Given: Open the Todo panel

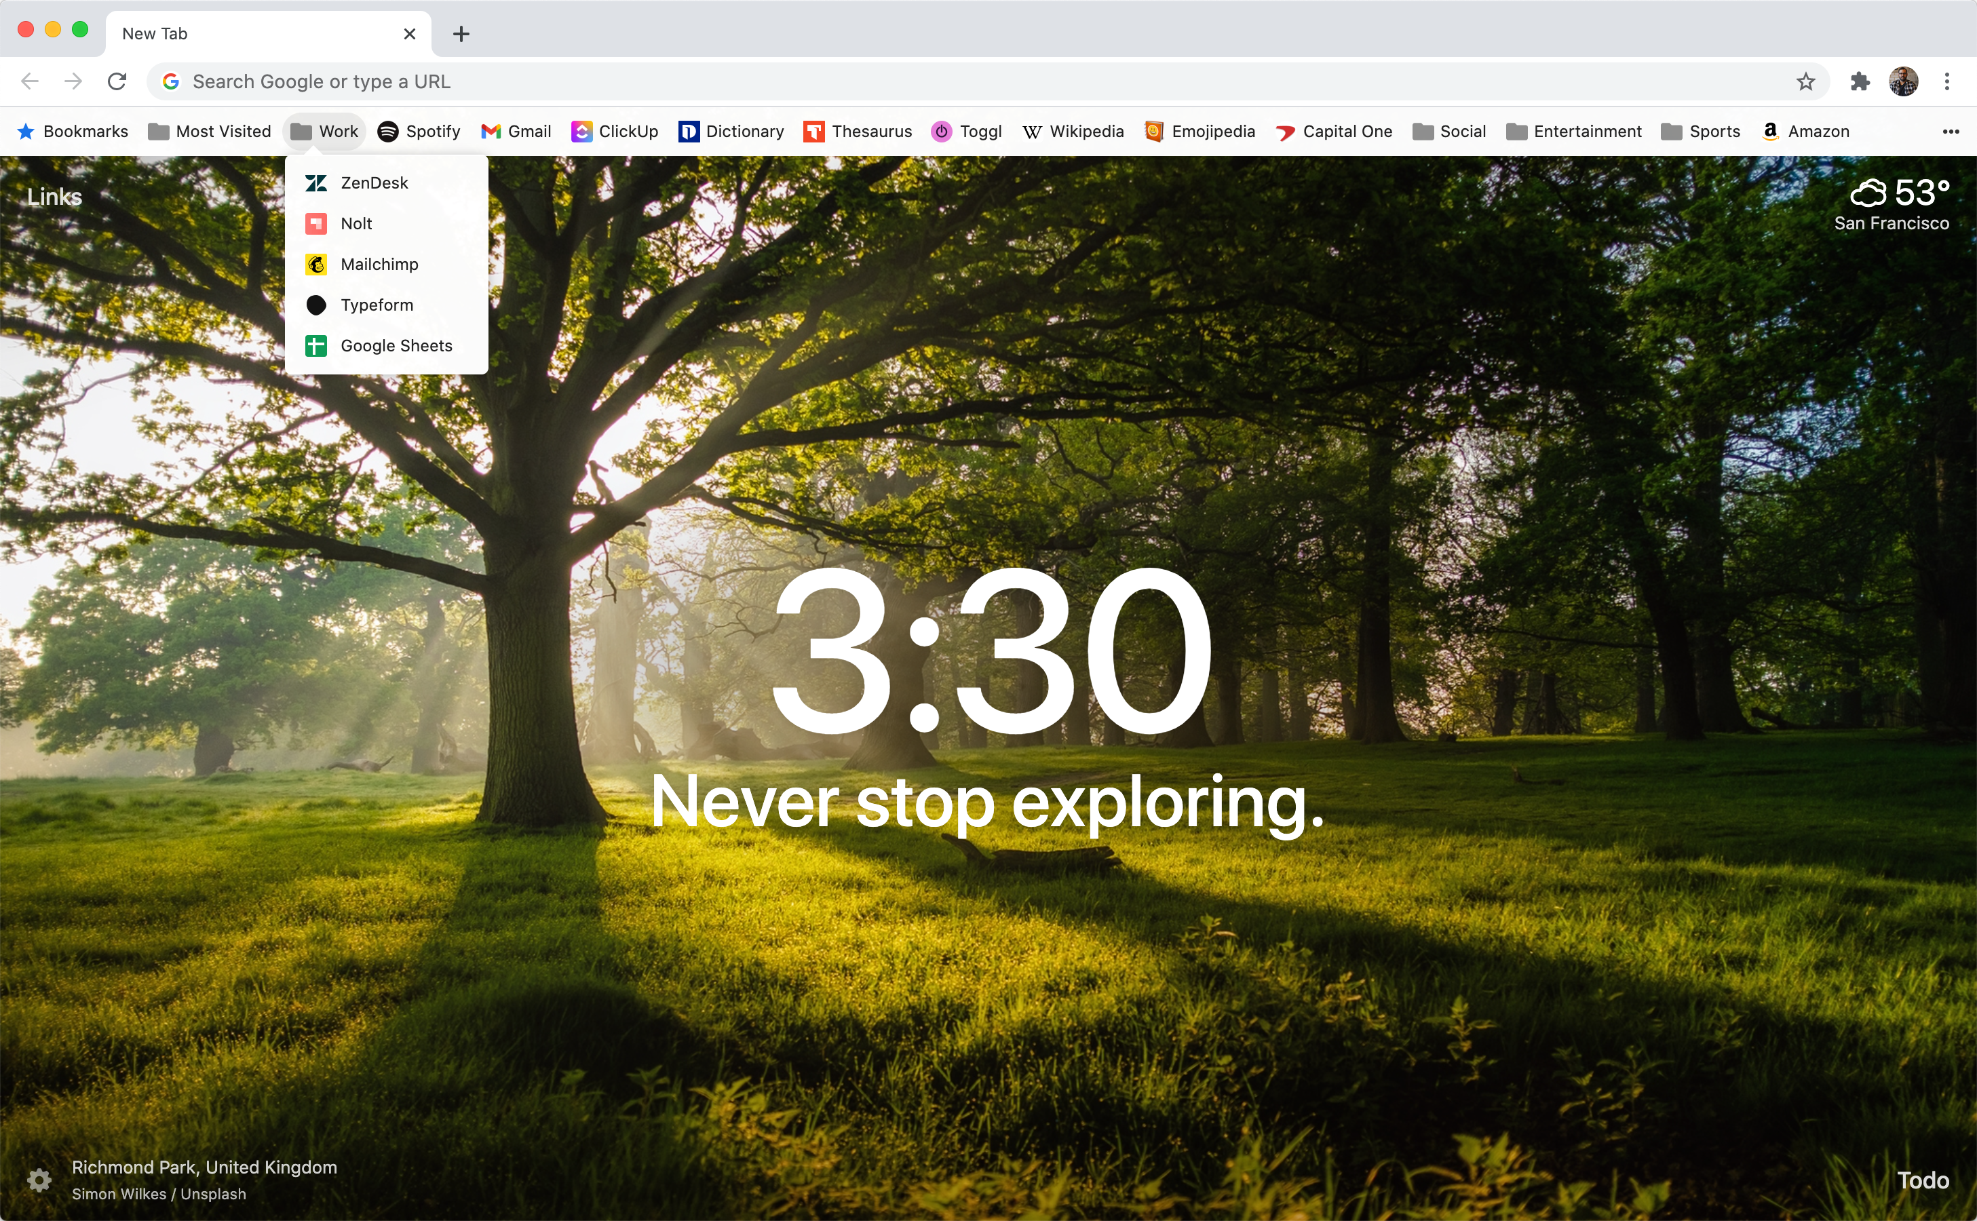Looking at the screenshot, I should (1922, 1180).
